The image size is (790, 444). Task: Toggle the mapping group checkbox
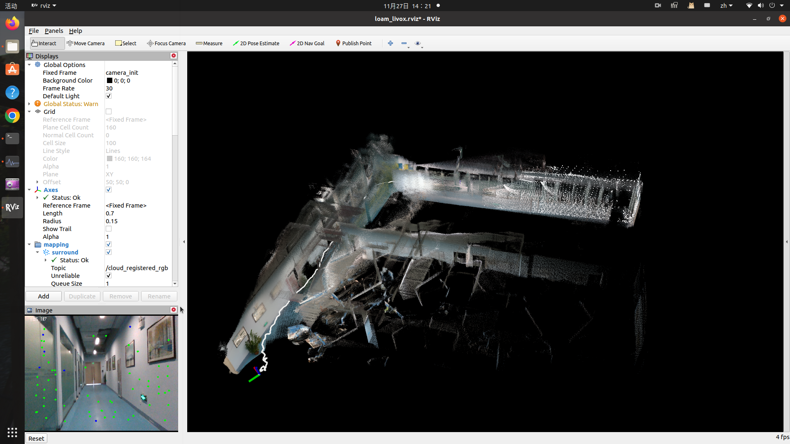pos(109,244)
